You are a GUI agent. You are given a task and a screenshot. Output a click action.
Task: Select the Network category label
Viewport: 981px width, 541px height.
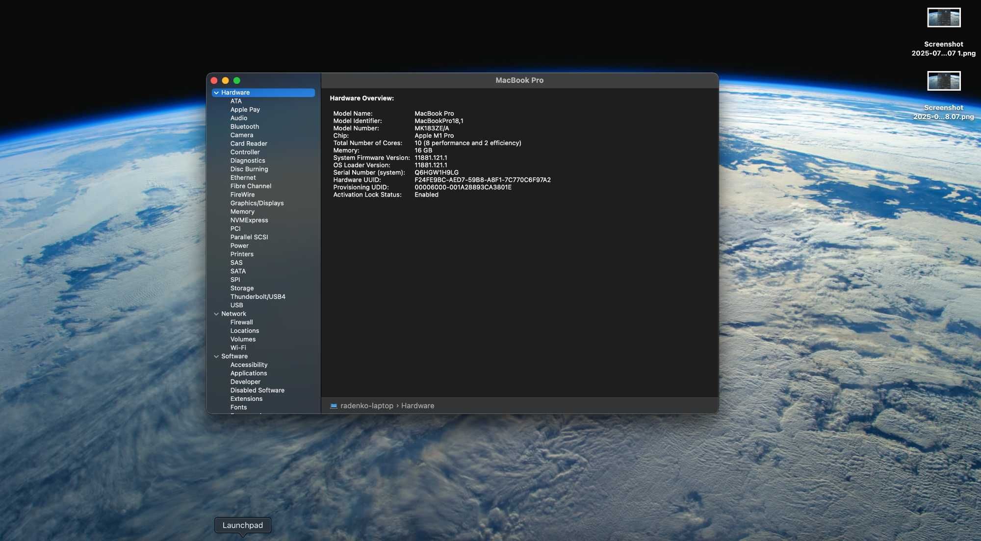233,314
